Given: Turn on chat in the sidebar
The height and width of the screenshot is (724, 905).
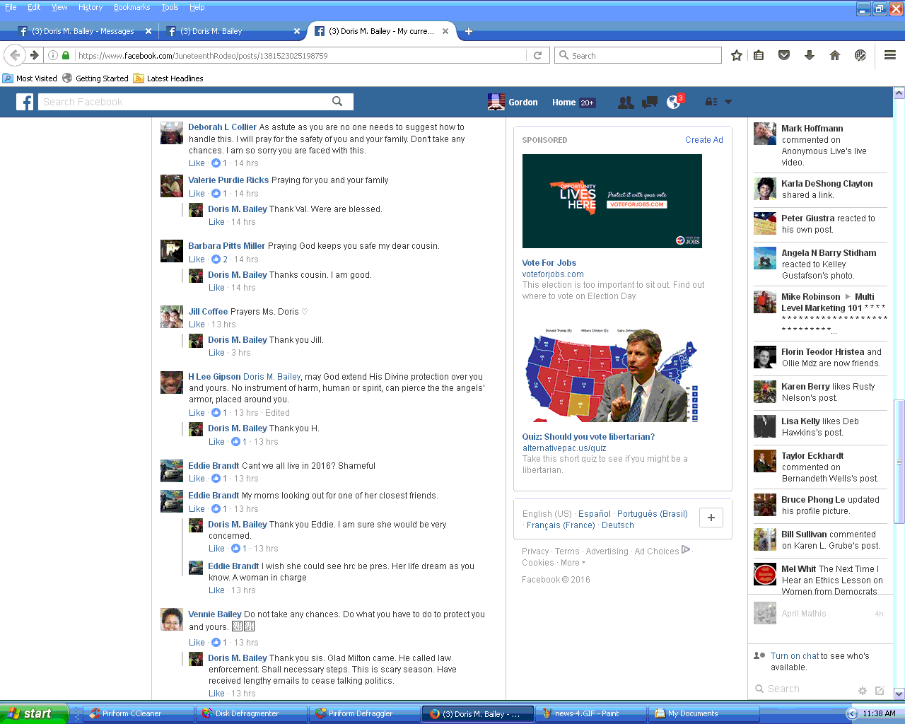Looking at the screenshot, I should click(795, 656).
